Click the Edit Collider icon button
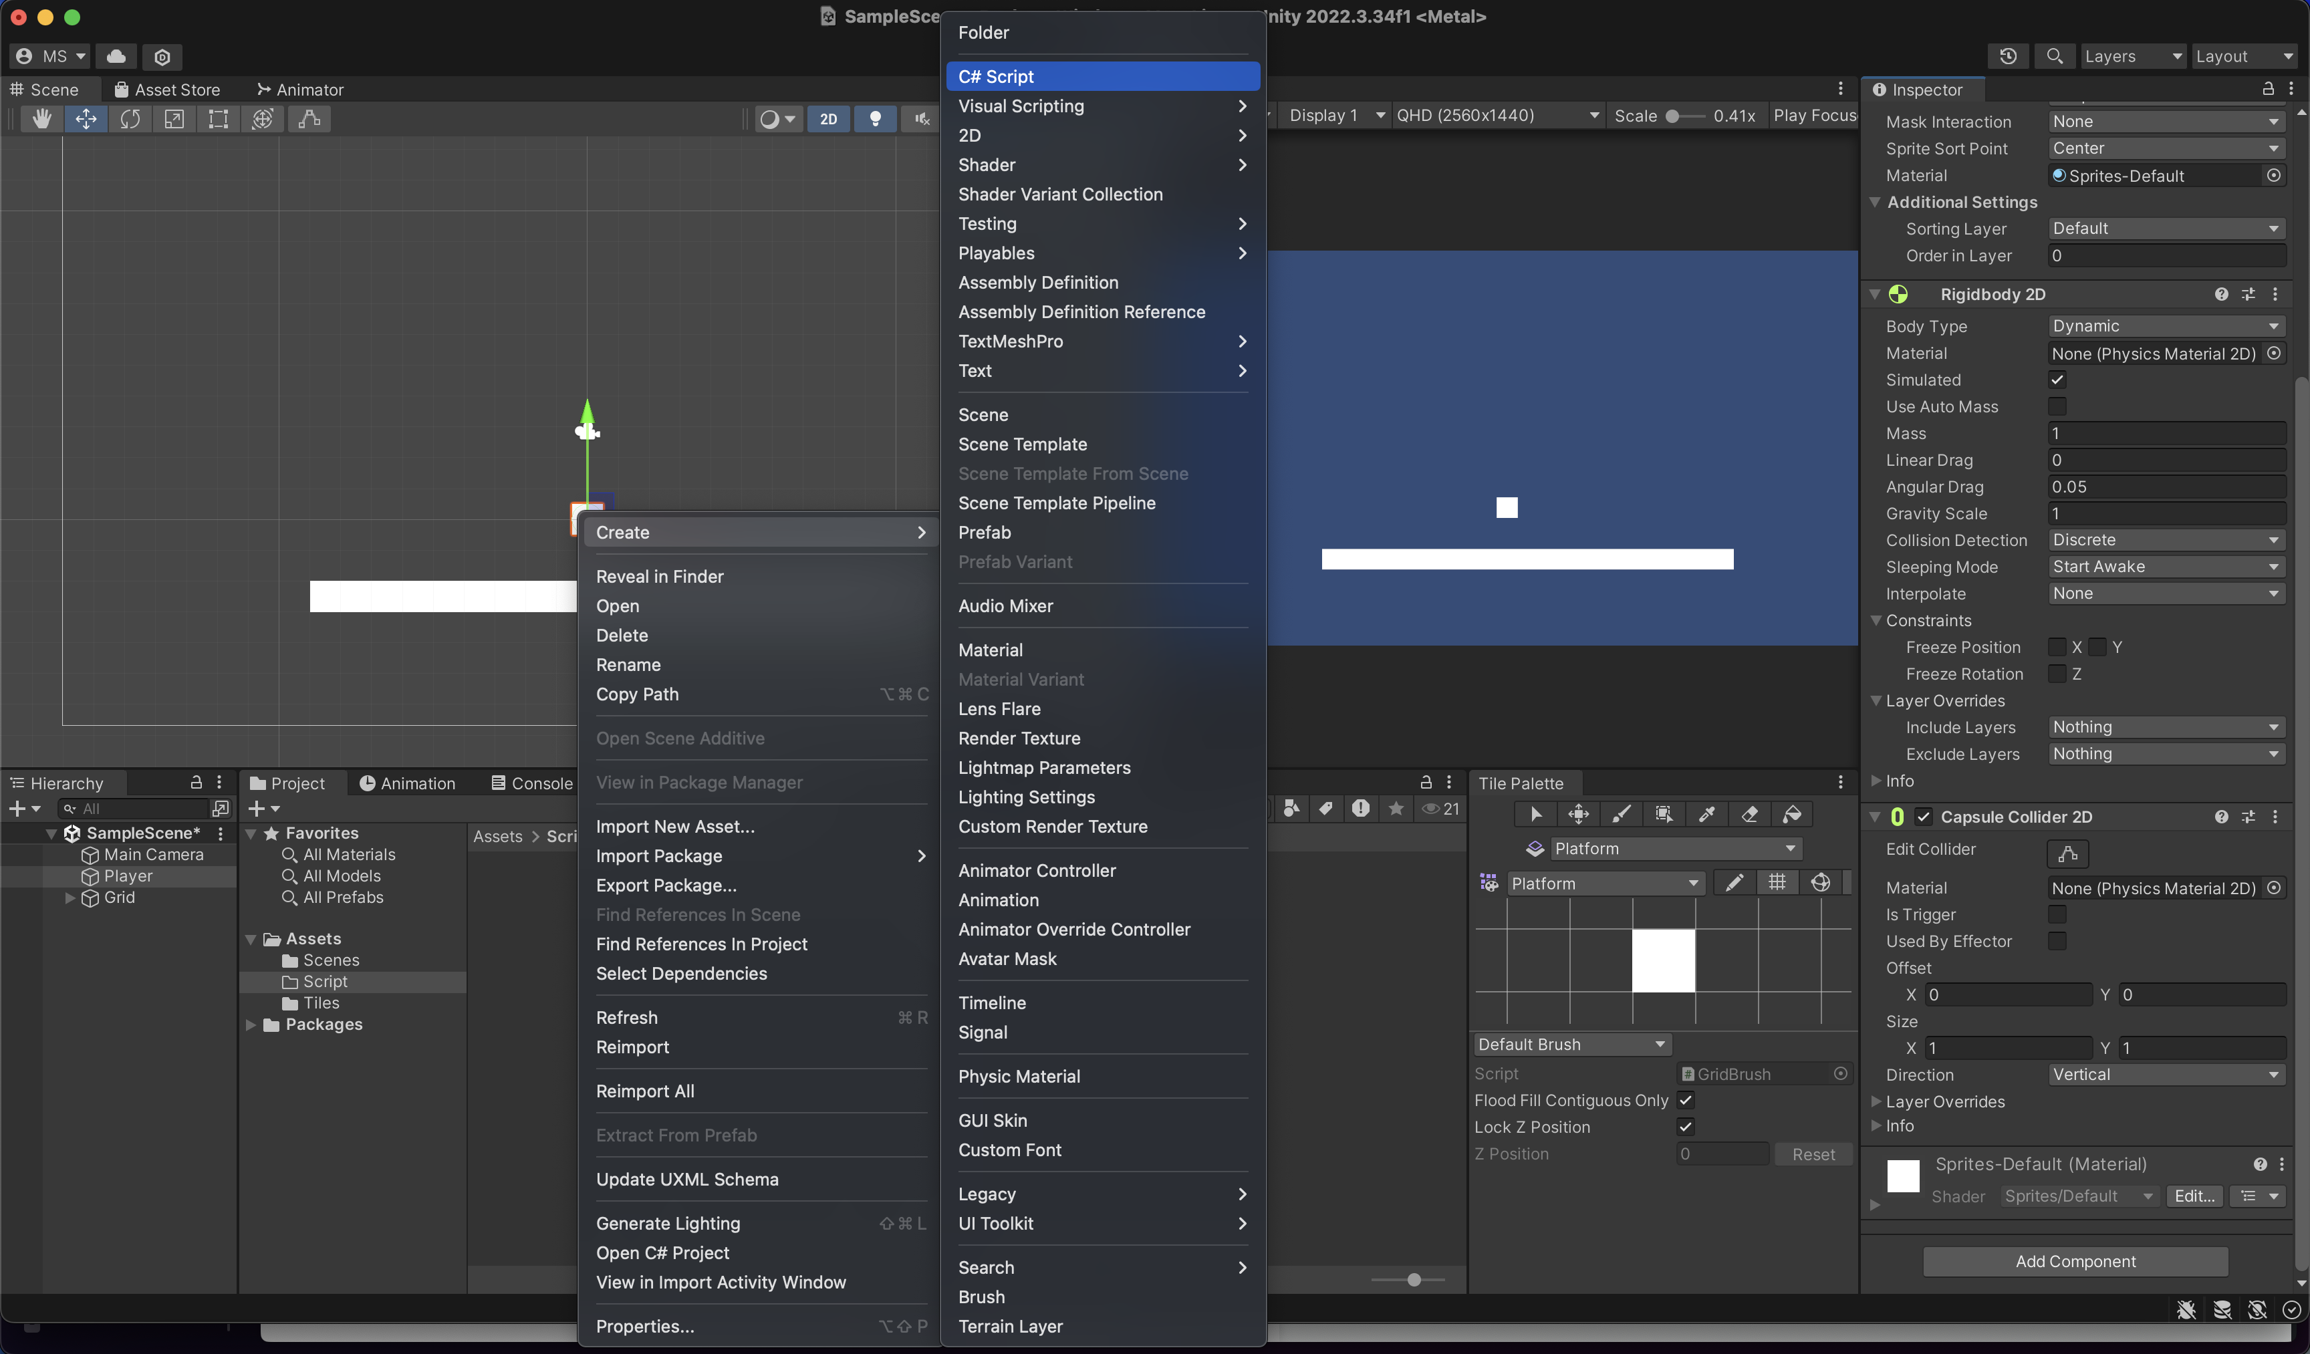 pyautogui.click(x=2067, y=853)
